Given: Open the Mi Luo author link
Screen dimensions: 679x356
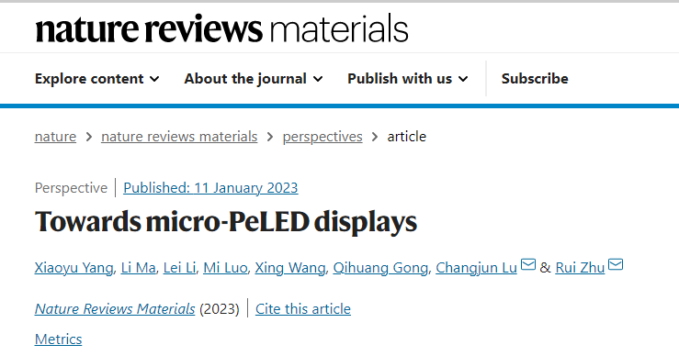Looking at the screenshot, I should coord(225,268).
